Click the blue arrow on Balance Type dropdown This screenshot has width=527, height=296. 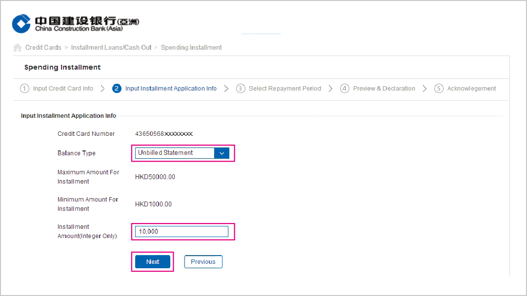click(222, 153)
